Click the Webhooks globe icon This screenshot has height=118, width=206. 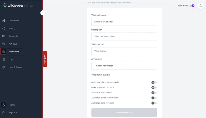(x=4, y=52)
